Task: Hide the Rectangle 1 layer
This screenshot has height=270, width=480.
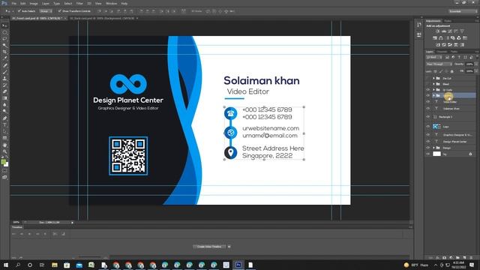Action: tap(428, 117)
